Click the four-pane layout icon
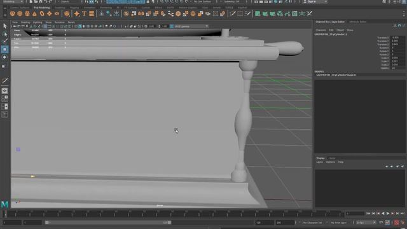The width and height of the screenshot is (407, 229). click(x=4, y=99)
